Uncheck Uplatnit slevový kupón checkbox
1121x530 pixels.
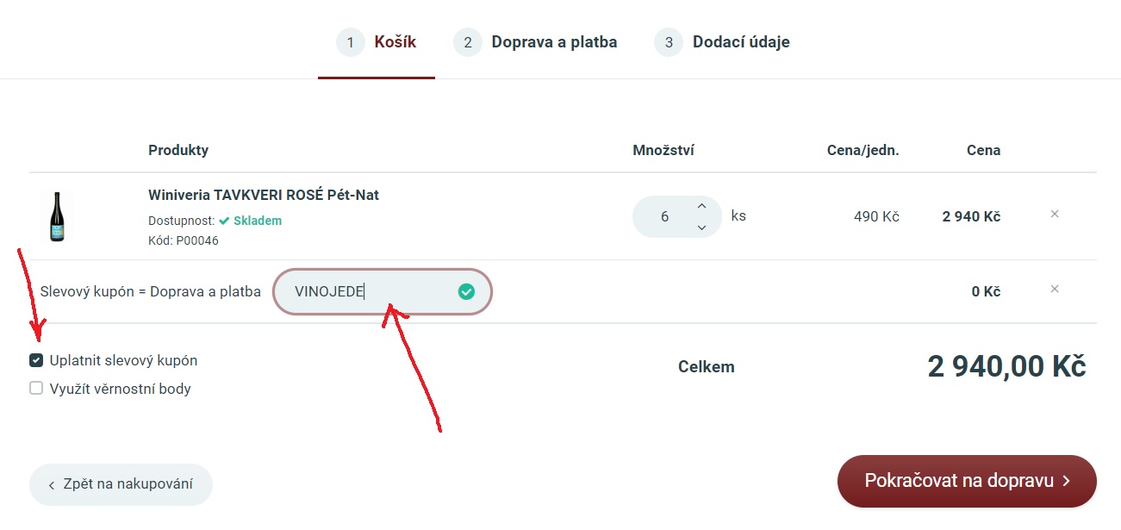pyautogui.click(x=36, y=360)
